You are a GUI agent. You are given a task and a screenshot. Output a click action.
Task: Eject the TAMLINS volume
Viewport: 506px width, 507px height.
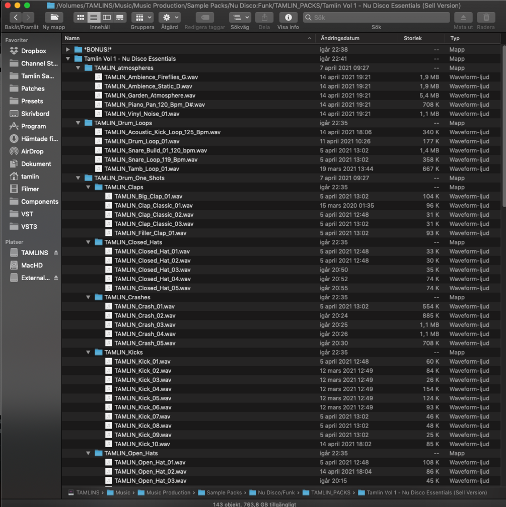coord(56,252)
